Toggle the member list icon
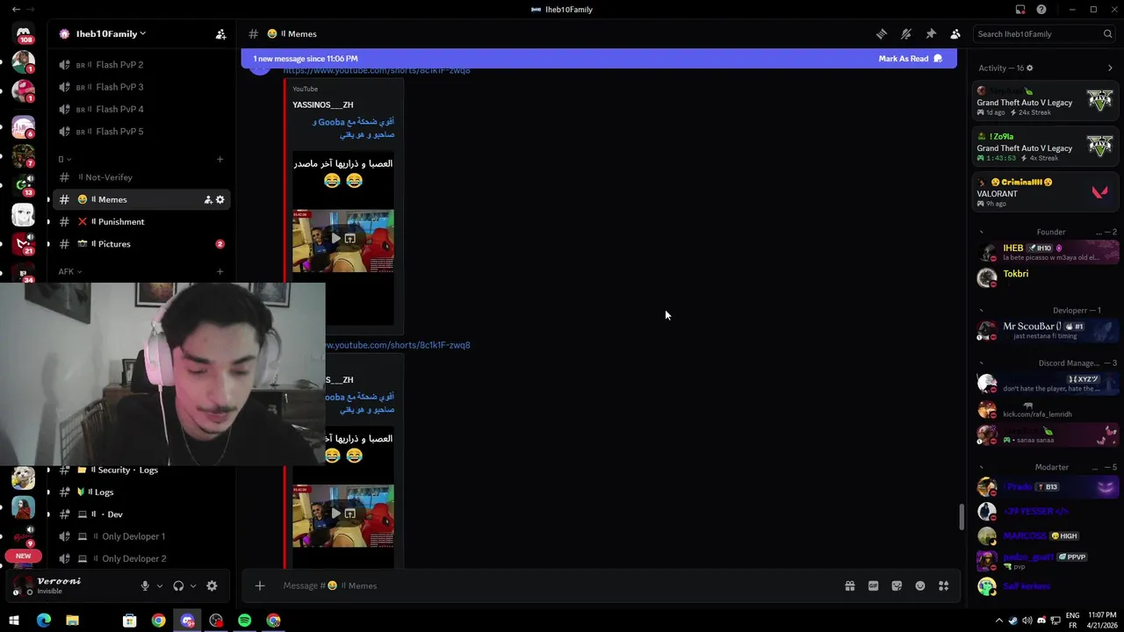This screenshot has width=1124, height=632. coord(955,34)
